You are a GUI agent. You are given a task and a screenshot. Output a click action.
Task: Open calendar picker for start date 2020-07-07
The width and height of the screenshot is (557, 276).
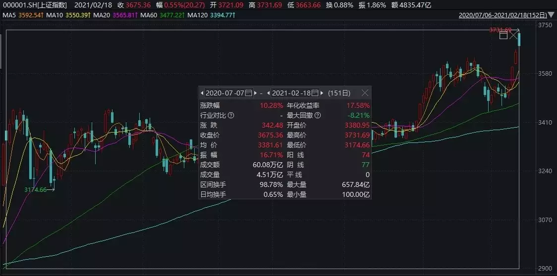[249, 93]
